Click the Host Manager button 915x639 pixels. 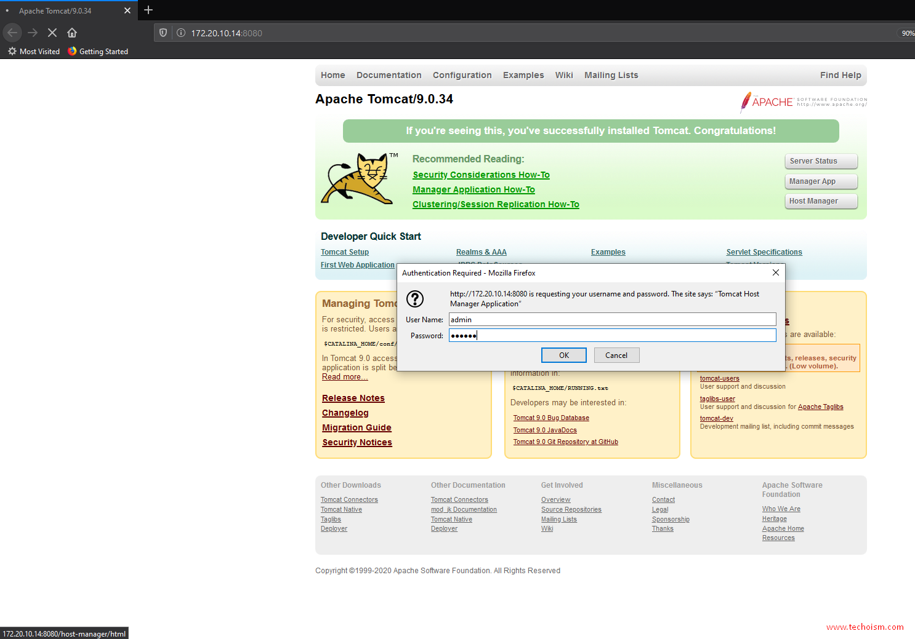(x=821, y=201)
